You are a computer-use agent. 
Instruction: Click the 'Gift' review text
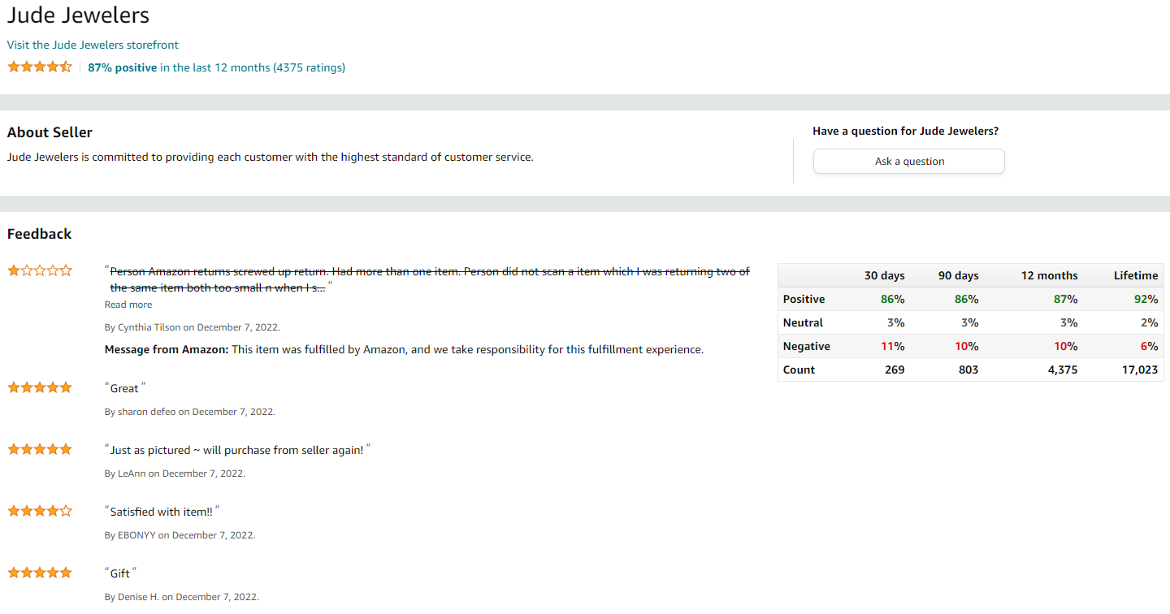120,573
